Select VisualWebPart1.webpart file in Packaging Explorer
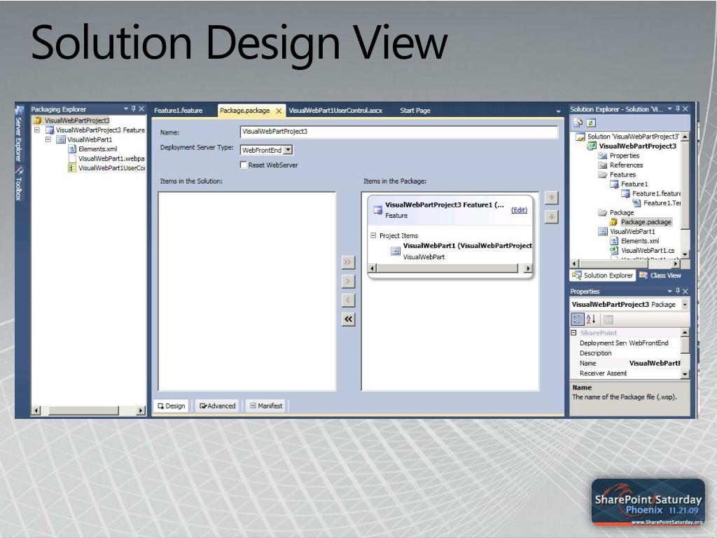This screenshot has height=538, width=717. (111, 159)
